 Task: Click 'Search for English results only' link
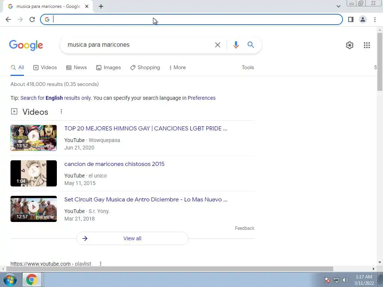[56, 98]
